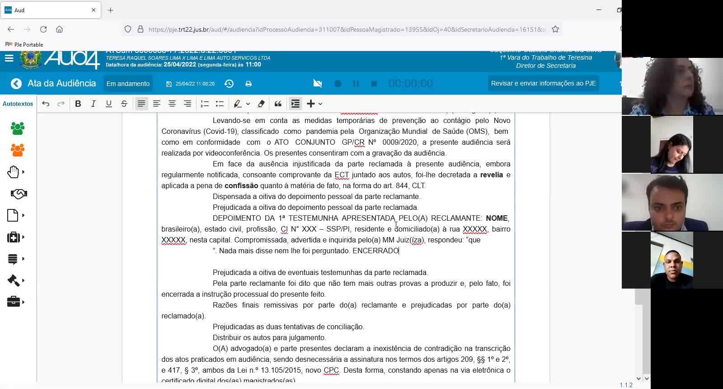The image size is (723, 389).
Task: Pause the hearing recording
Action: click(x=356, y=84)
